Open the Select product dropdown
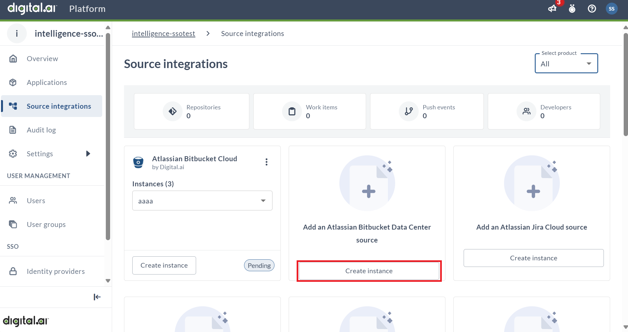This screenshot has width=628, height=332. point(566,63)
